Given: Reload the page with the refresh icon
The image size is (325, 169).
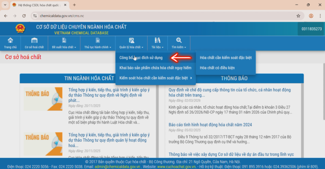Looking at the screenshot, I should coord(24,16).
